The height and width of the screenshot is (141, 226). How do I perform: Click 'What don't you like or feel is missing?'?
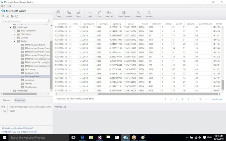point(19,132)
